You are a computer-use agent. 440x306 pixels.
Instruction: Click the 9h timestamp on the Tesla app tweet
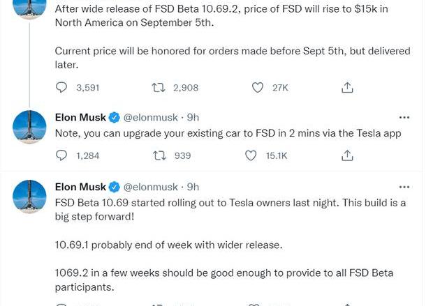pos(193,117)
